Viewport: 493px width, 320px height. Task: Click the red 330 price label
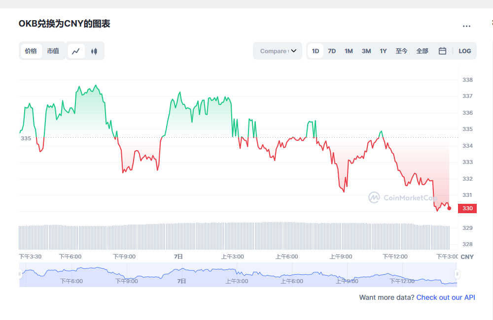click(466, 208)
